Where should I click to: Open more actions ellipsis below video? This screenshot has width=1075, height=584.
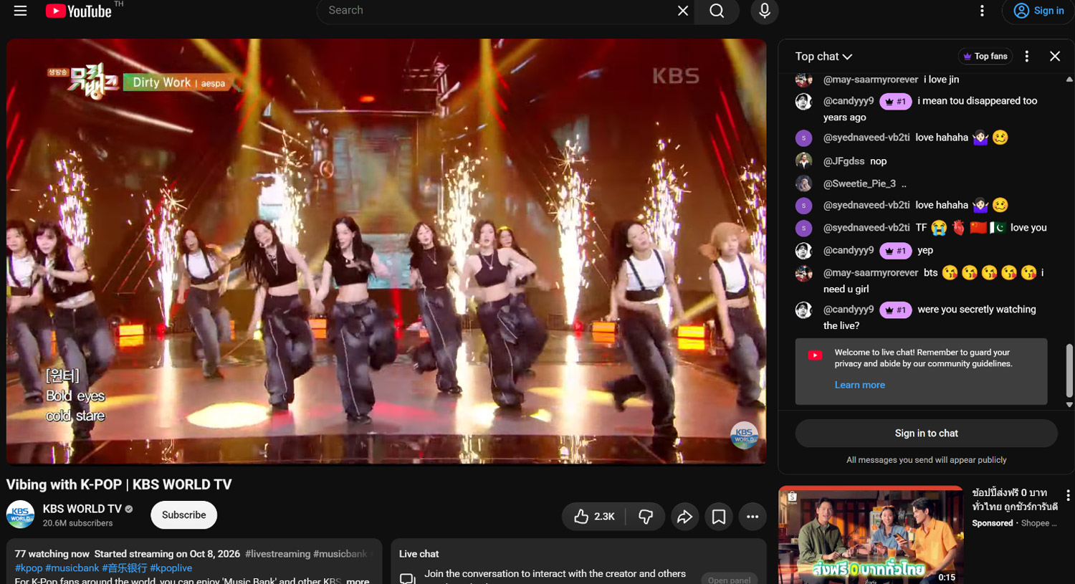coord(752,517)
